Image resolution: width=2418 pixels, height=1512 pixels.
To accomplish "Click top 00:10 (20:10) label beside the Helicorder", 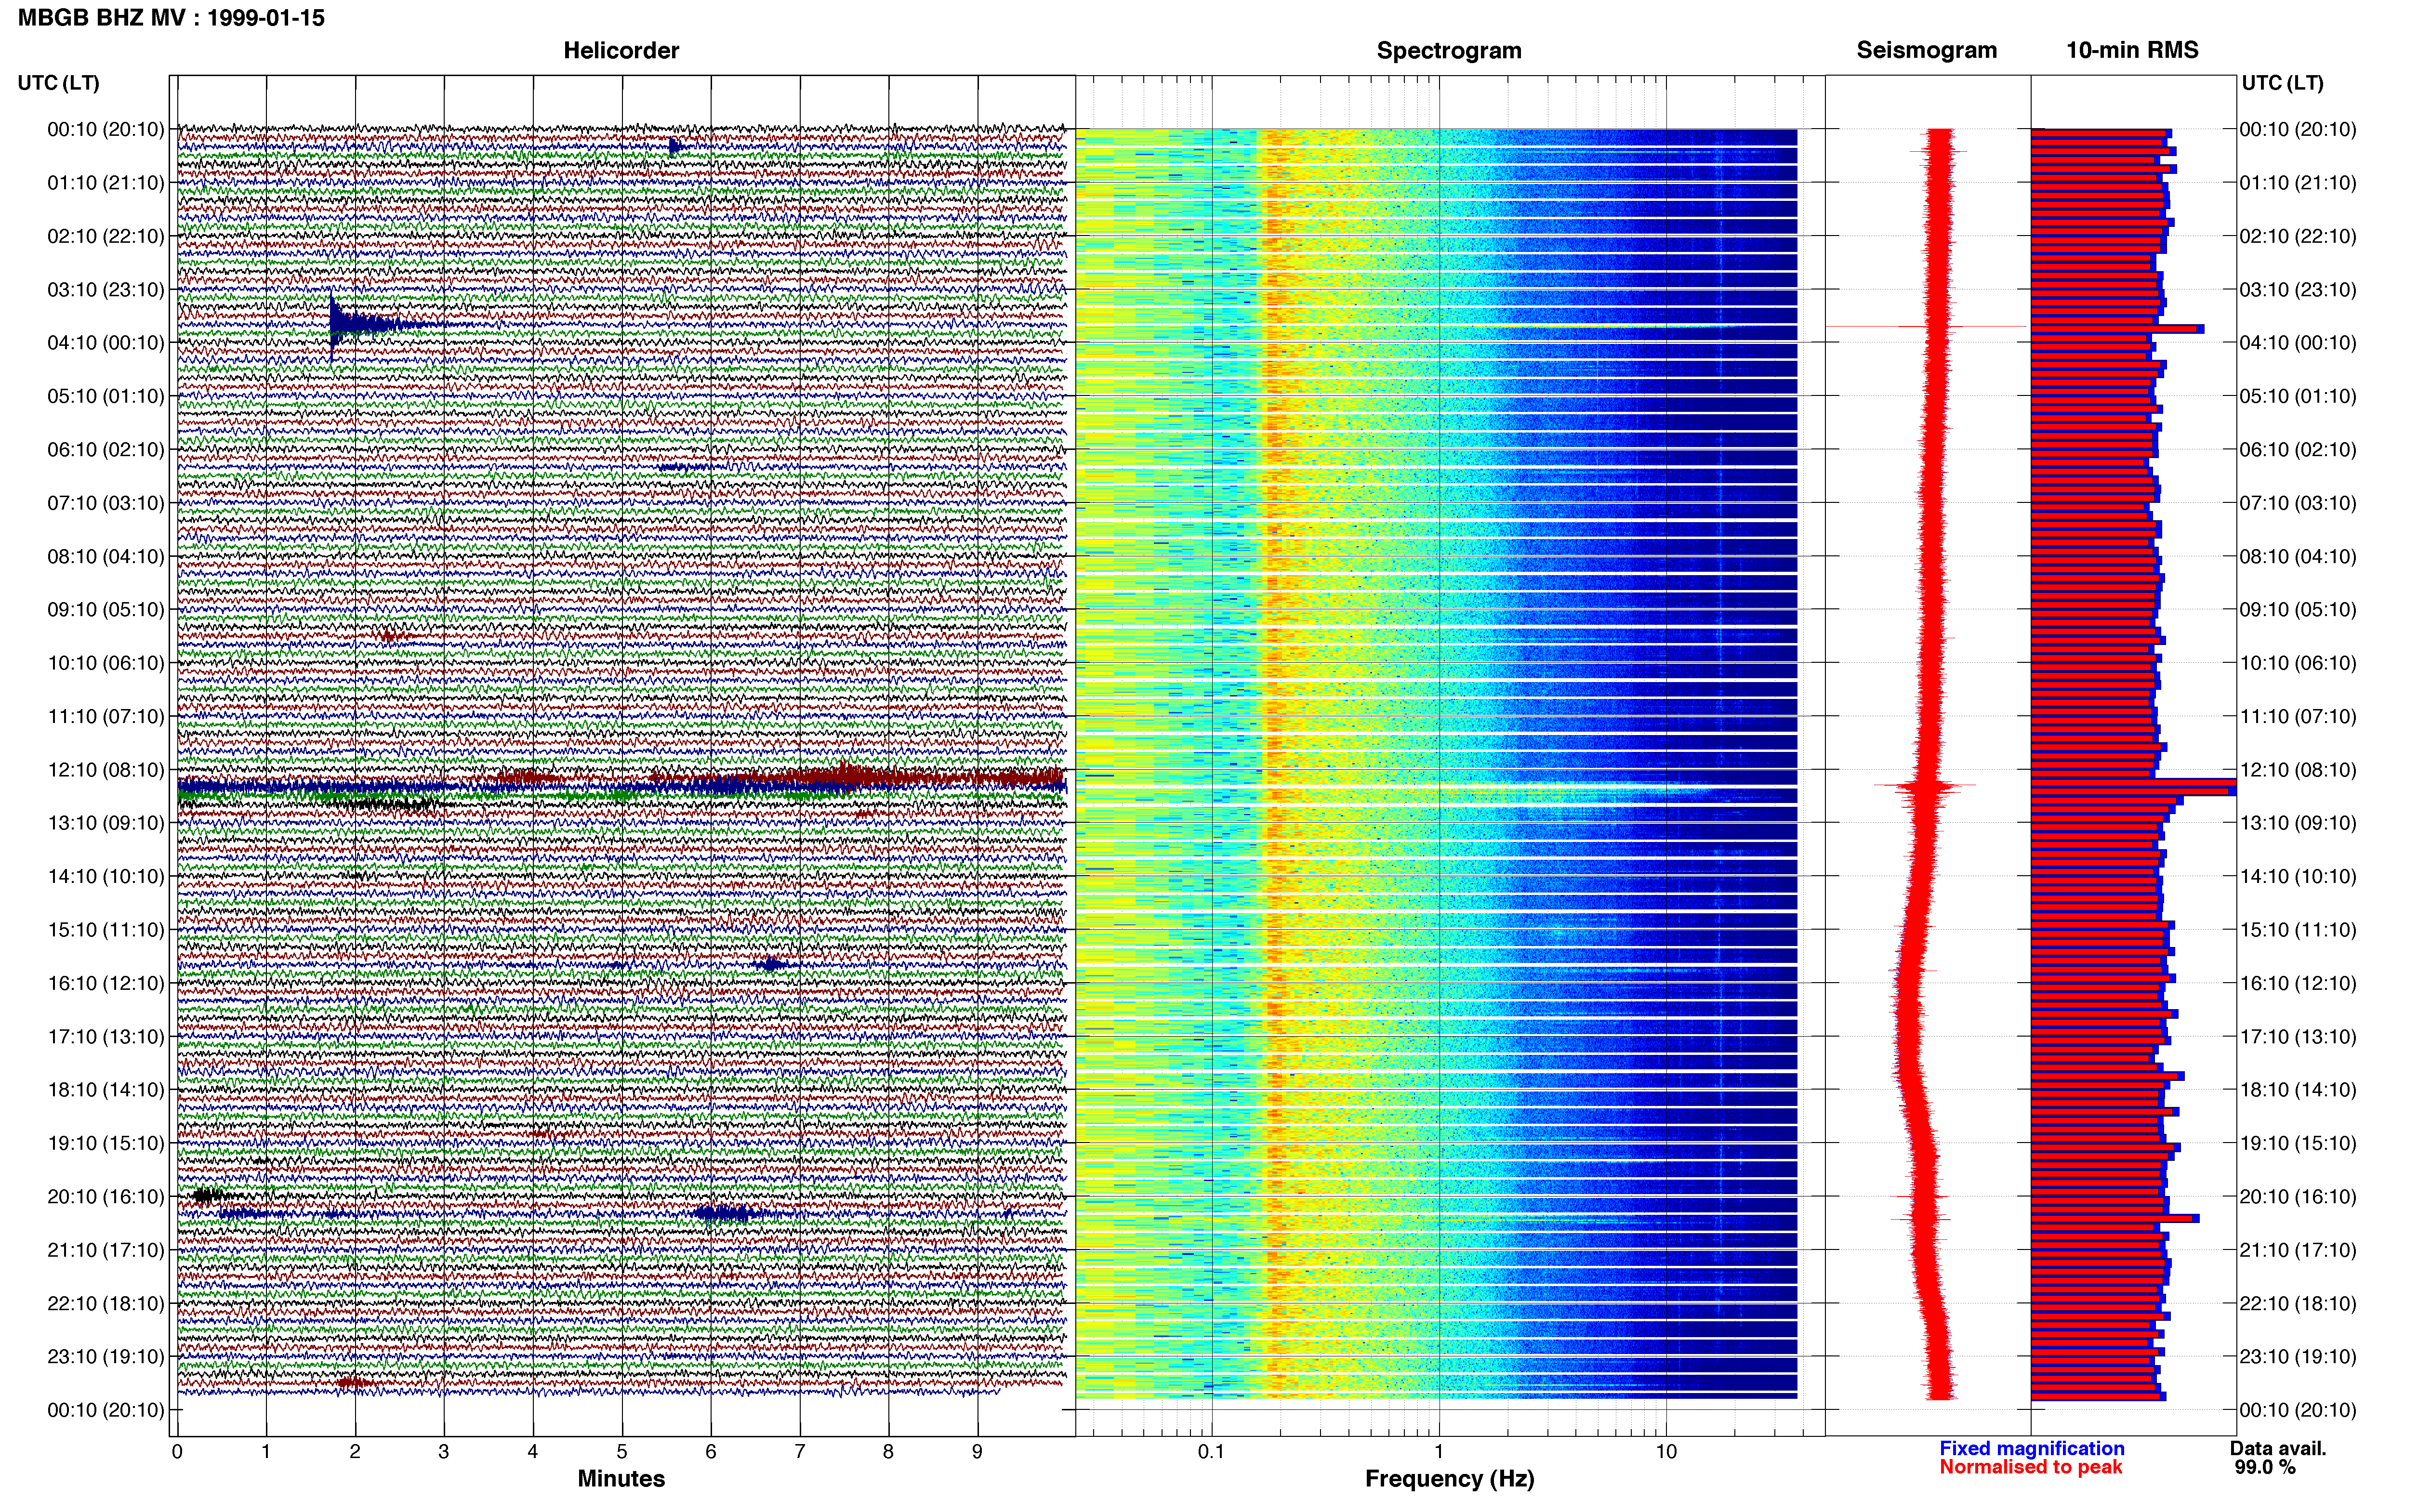I will tap(106, 129).
